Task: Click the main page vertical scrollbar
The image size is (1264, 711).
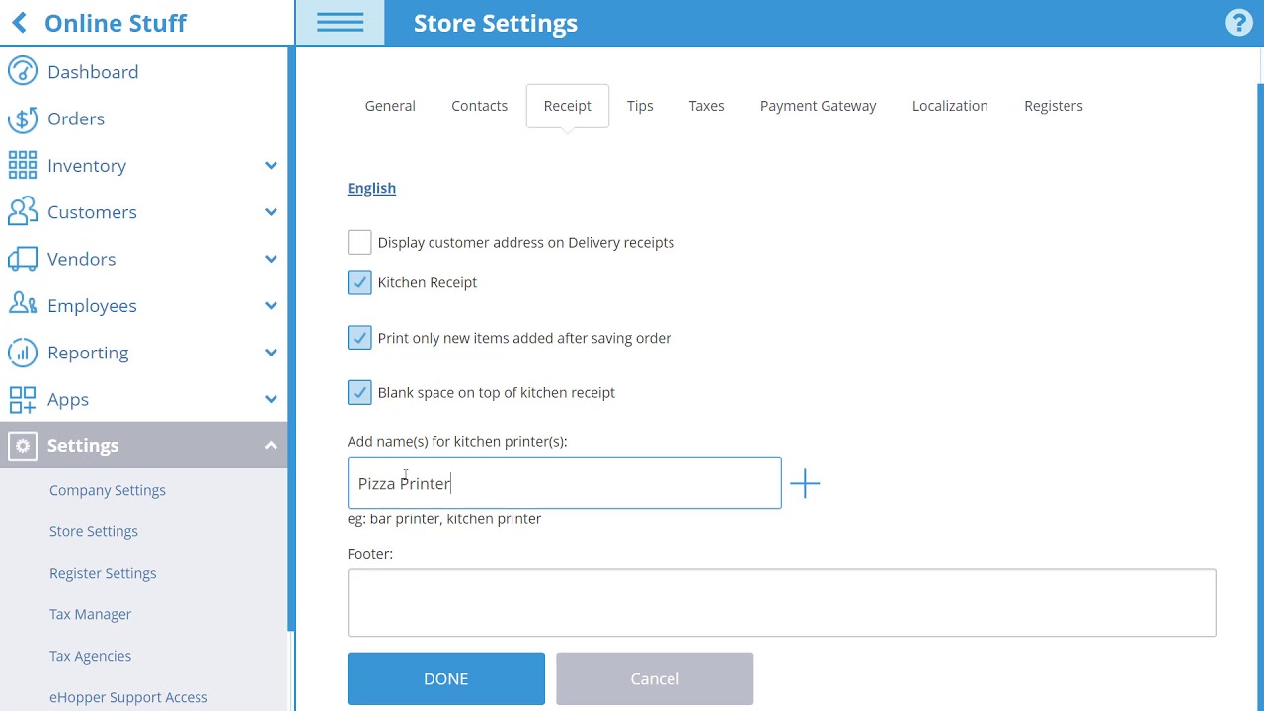Action: click(x=1260, y=395)
